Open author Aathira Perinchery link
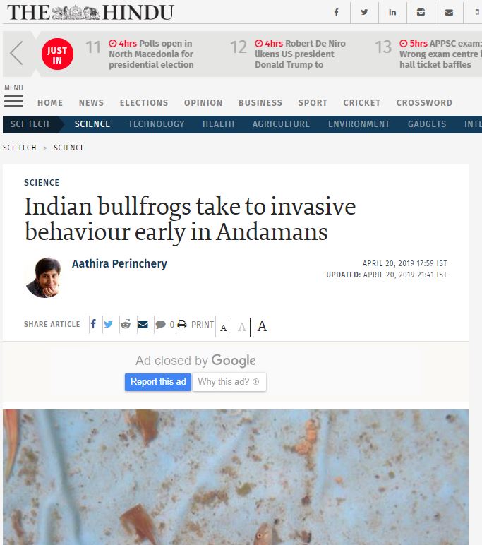The width and height of the screenshot is (482, 545). [x=119, y=264]
